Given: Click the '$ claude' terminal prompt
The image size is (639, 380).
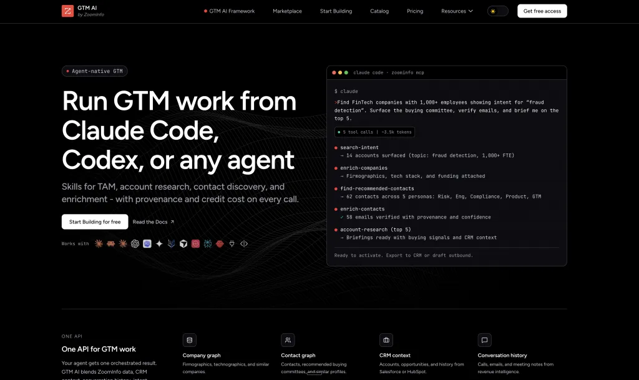Looking at the screenshot, I should pyautogui.click(x=346, y=91).
